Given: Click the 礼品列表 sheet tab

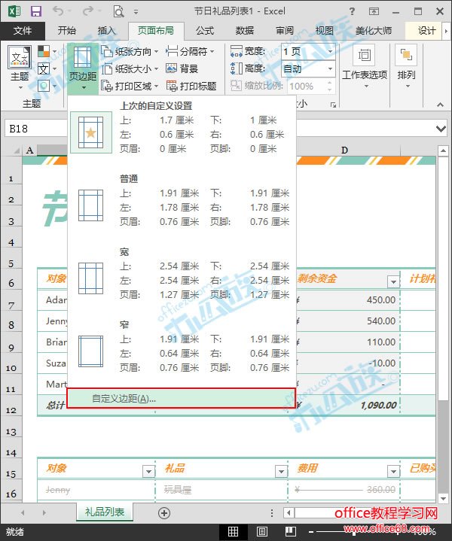Looking at the screenshot, I should coord(105,512).
